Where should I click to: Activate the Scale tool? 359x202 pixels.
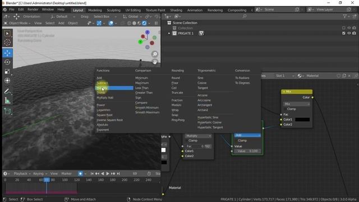point(7,71)
